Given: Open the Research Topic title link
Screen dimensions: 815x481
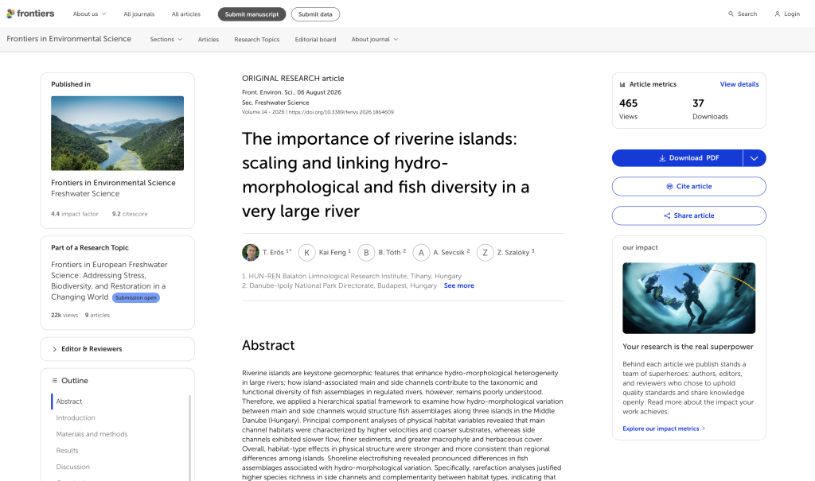Looking at the screenshot, I should (x=108, y=281).
